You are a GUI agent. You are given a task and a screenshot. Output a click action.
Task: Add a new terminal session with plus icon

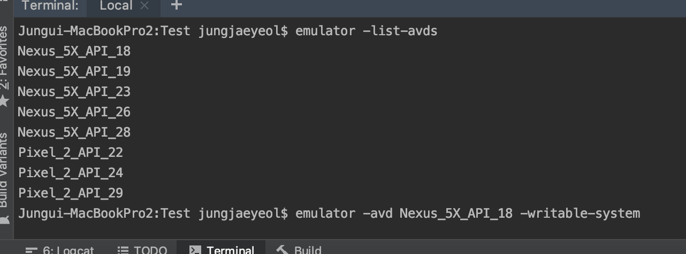click(176, 5)
